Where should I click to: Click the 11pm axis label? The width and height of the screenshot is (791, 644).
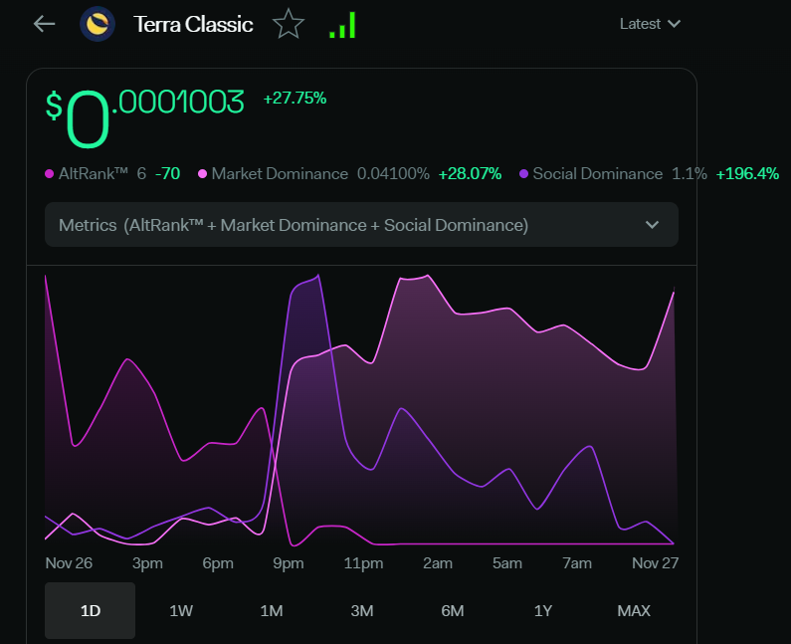(363, 563)
